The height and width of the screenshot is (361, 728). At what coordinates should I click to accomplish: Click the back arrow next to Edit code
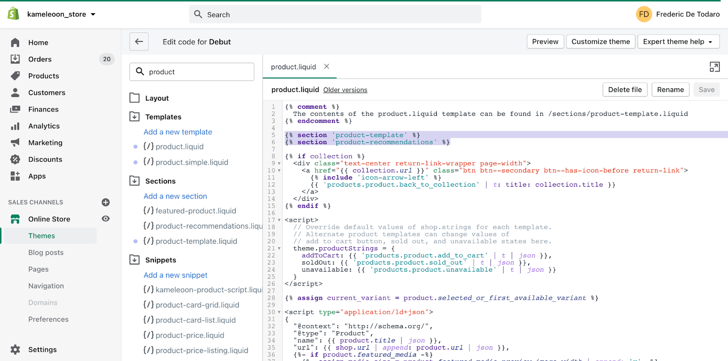coord(139,41)
